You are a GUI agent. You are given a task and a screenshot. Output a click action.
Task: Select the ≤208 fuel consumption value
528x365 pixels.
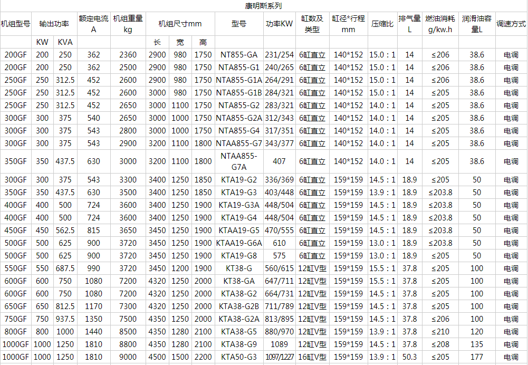click(x=440, y=344)
